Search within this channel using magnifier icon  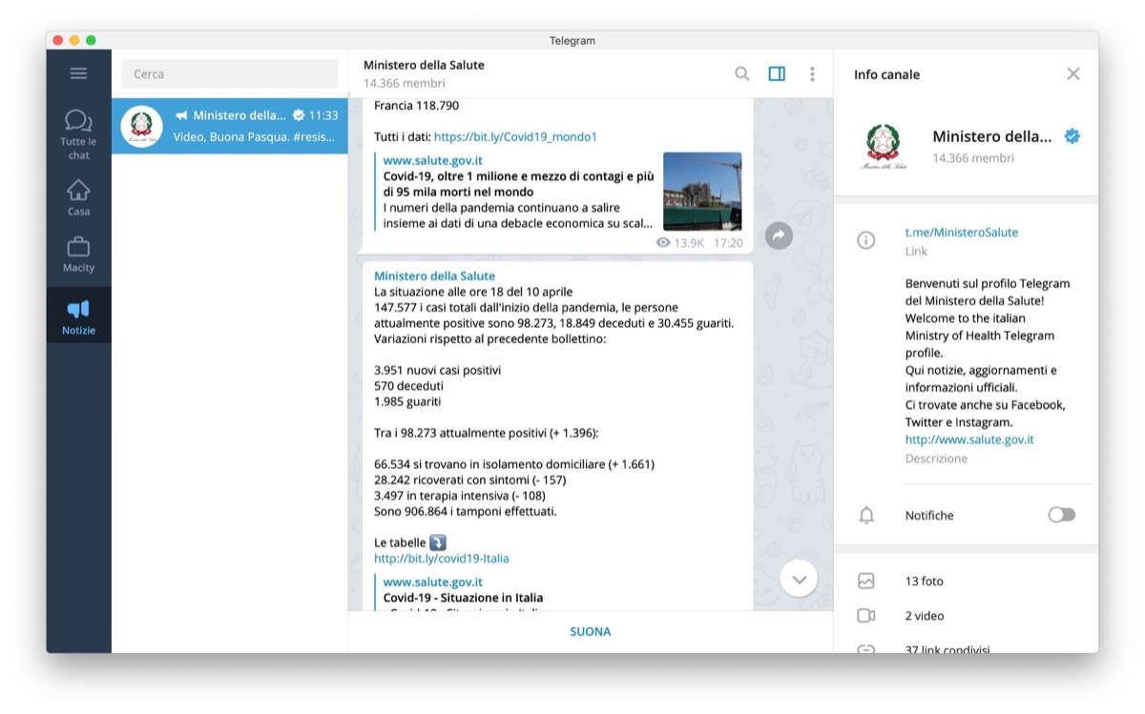click(x=741, y=73)
